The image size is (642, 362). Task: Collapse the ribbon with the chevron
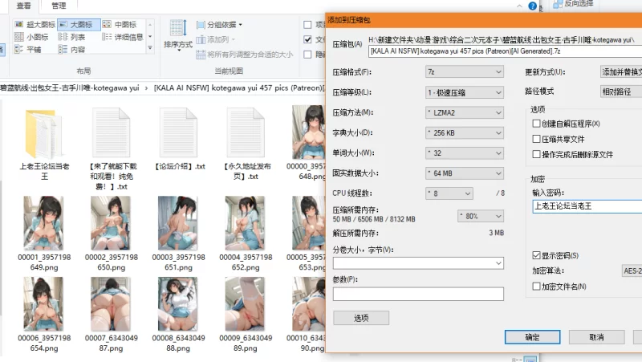coord(519,6)
